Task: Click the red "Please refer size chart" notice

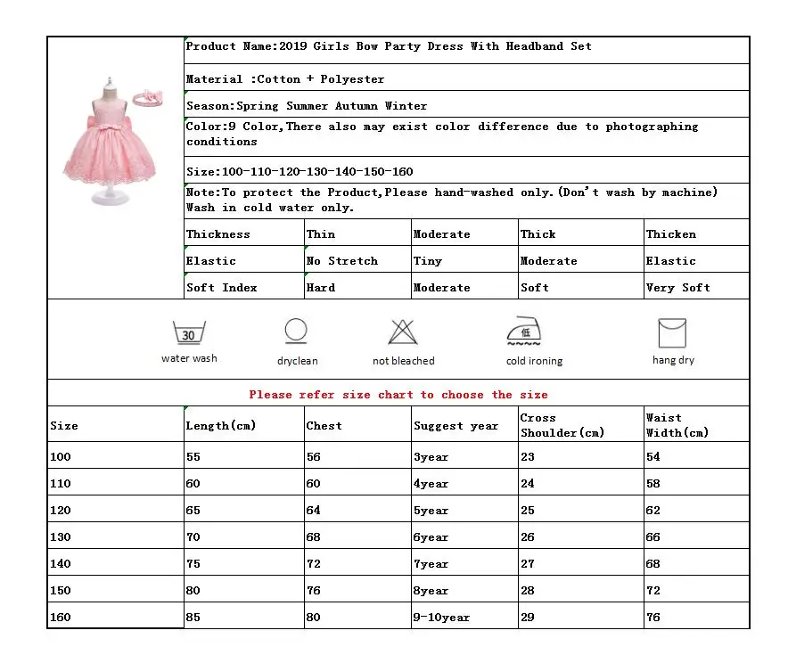Action: tap(398, 395)
